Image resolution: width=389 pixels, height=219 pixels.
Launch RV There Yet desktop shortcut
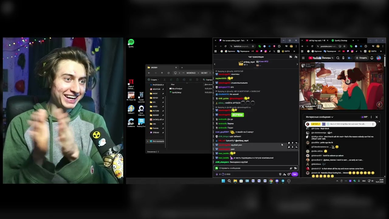click(131, 97)
